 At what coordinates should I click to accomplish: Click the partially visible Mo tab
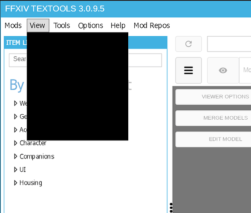coord(245,70)
